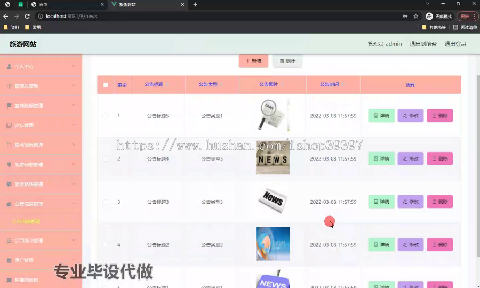The image size is (480, 288).
Task: Click the 新增 add button
Action: click(x=253, y=61)
